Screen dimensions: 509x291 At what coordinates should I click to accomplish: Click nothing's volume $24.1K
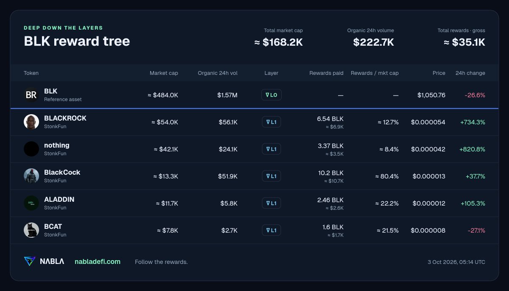point(228,149)
